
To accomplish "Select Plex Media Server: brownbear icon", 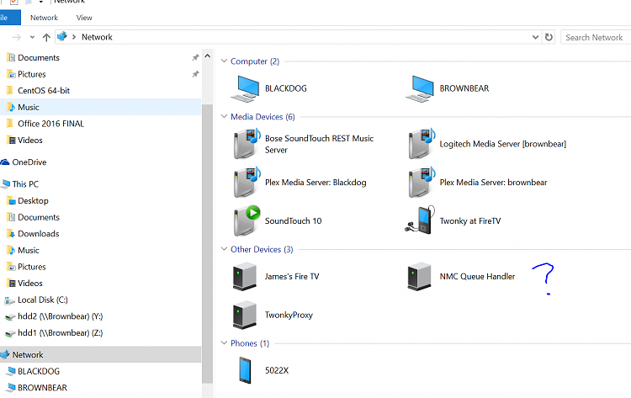I will (x=422, y=183).
